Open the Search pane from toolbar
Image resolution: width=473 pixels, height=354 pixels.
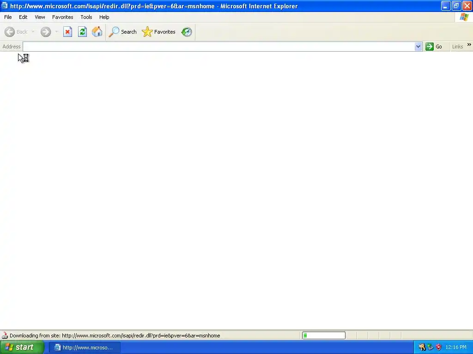[x=122, y=32]
